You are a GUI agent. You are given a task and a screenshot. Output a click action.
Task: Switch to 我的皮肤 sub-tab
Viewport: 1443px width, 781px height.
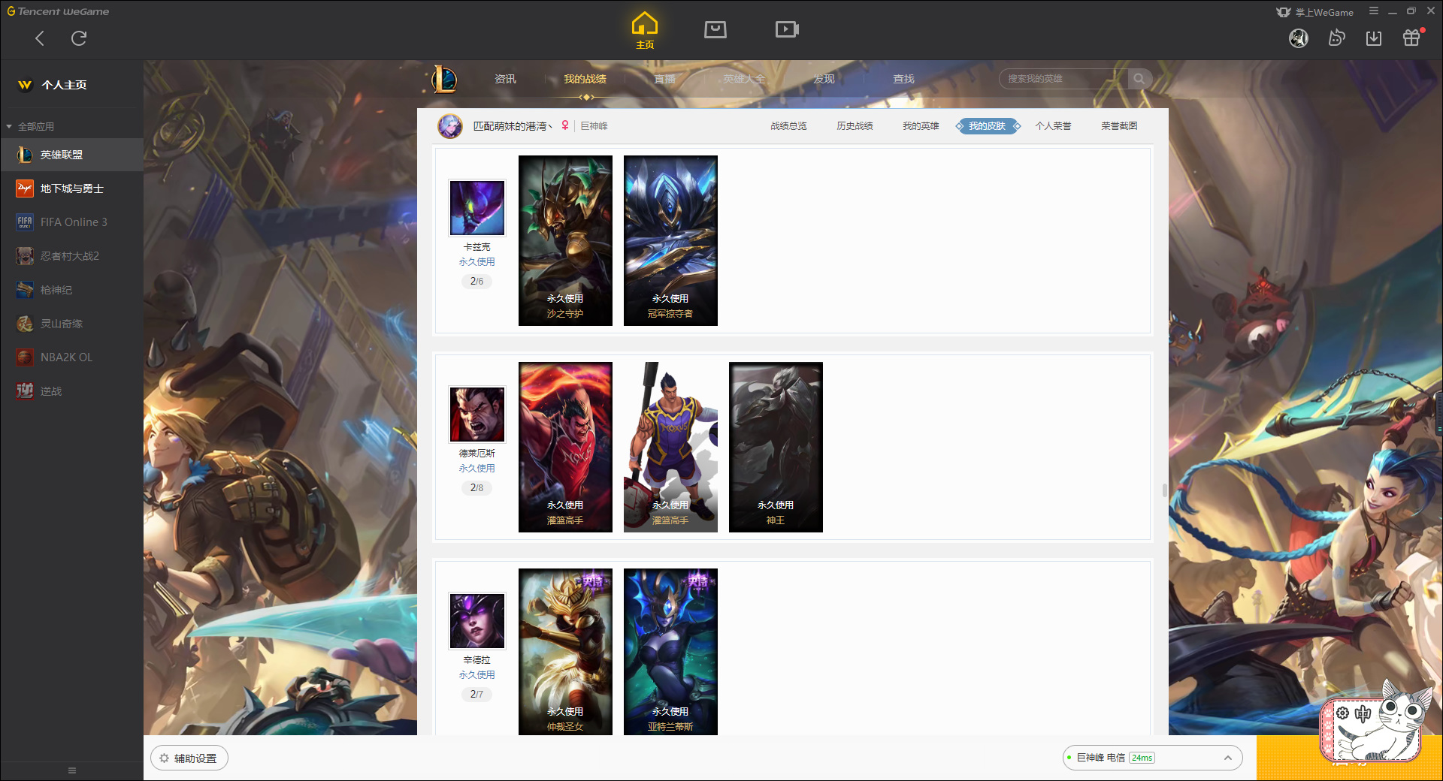click(988, 126)
